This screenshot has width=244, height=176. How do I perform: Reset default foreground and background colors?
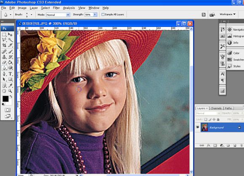click(3, 104)
